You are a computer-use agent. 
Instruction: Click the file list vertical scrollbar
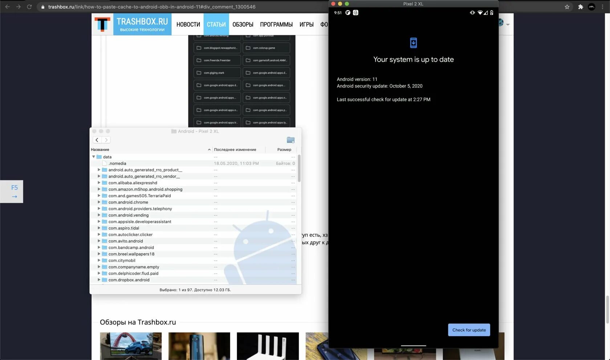tap(299, 168)
